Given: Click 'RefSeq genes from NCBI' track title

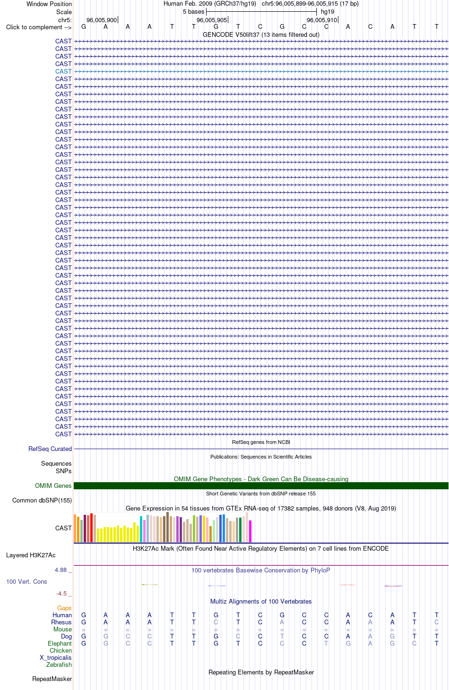Looking at the screenshot, I should coord(261,443).
